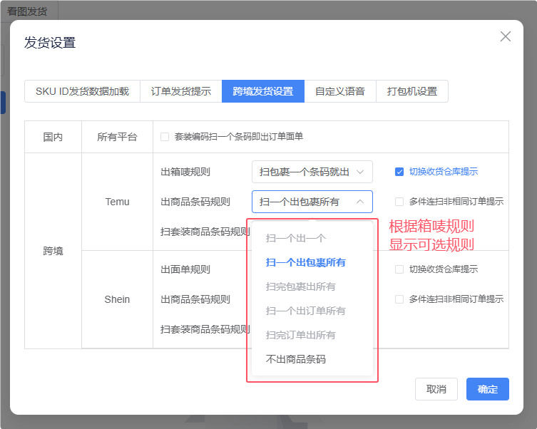Confirm settings with the 确定 button

click(487, 389)
